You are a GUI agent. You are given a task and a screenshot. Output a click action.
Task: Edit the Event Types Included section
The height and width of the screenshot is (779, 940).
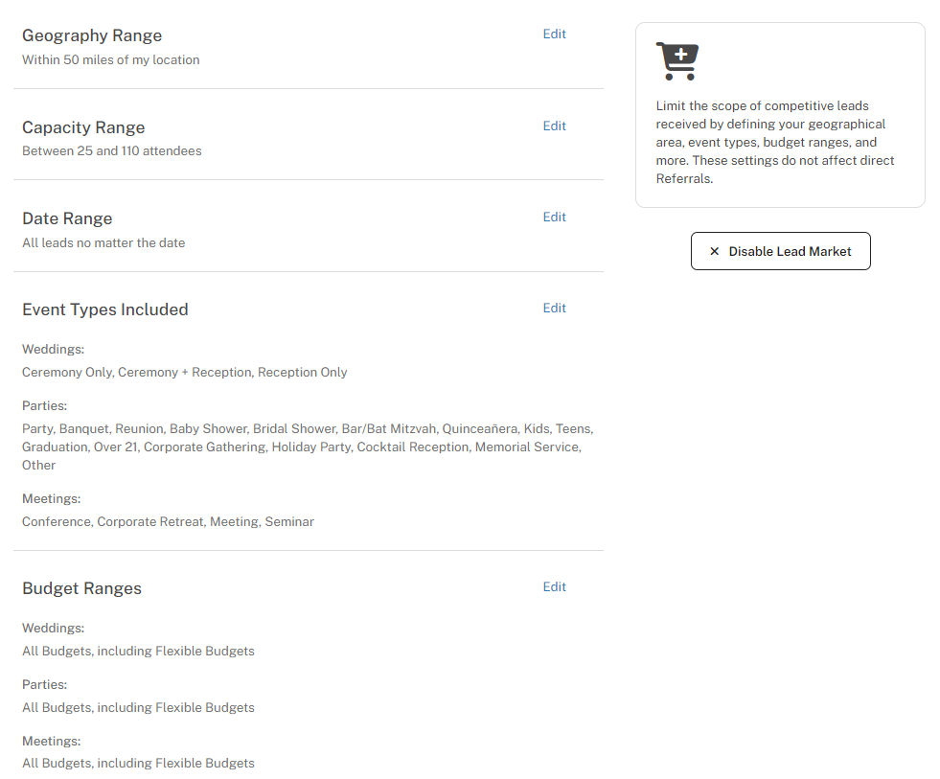pos(554,309)
